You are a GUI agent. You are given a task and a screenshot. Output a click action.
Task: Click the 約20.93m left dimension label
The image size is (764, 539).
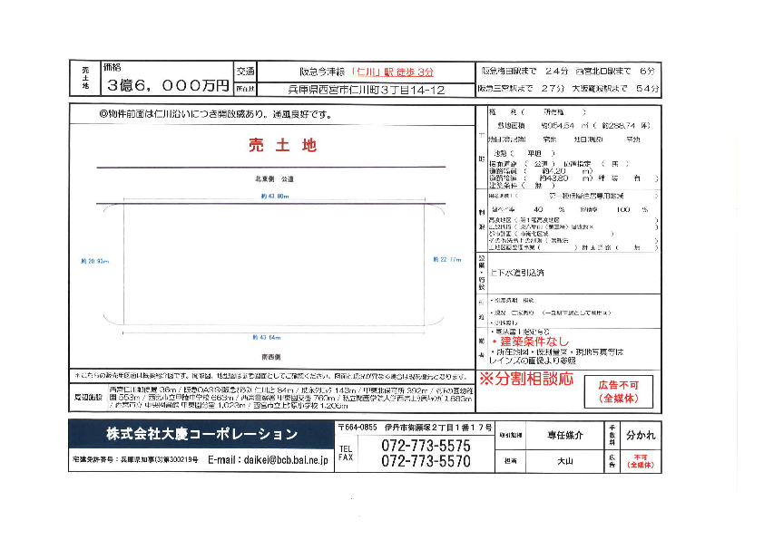click(x=93, y=260)
